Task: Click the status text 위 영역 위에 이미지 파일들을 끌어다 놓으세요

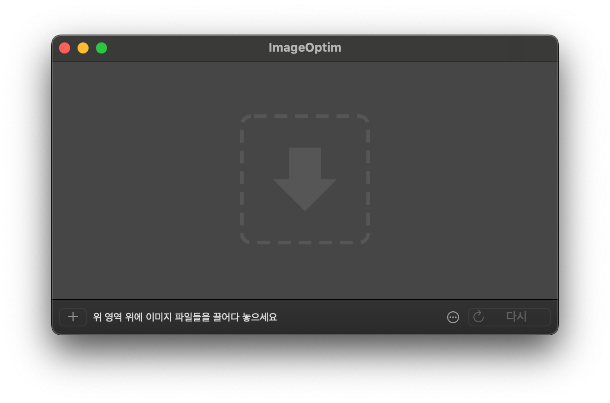Action: coord(185,317)
